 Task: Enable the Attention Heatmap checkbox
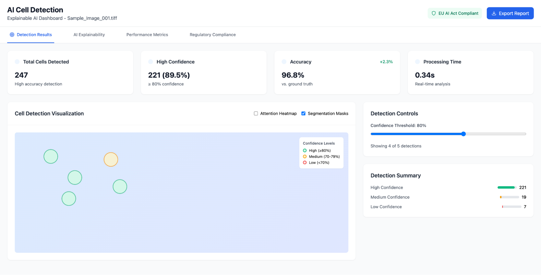pyautogui.click(x=256, y=114)
